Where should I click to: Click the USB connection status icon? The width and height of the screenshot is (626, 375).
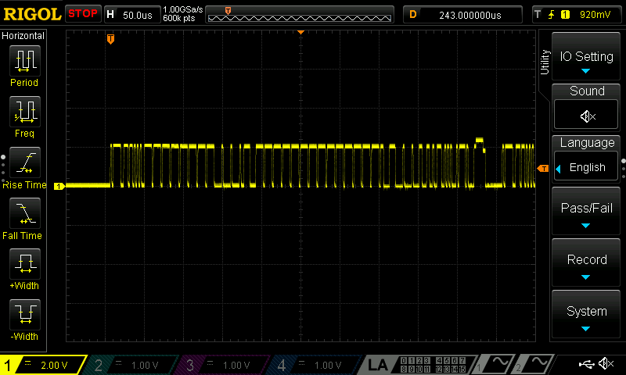pos(586,363)
